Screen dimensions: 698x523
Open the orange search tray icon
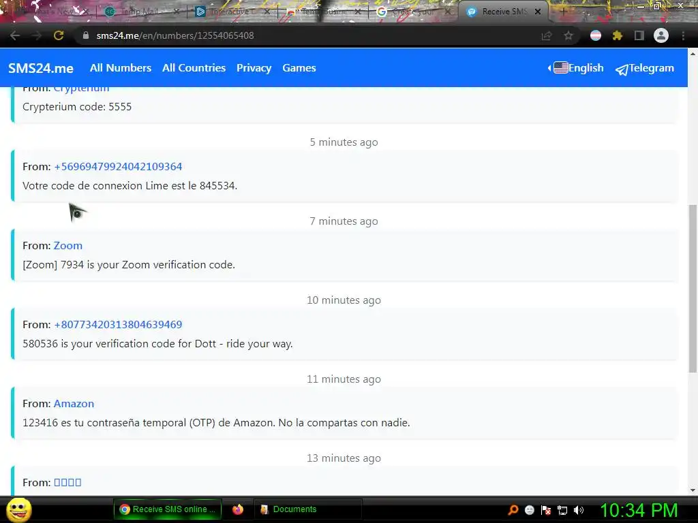(x=513, y=510)
